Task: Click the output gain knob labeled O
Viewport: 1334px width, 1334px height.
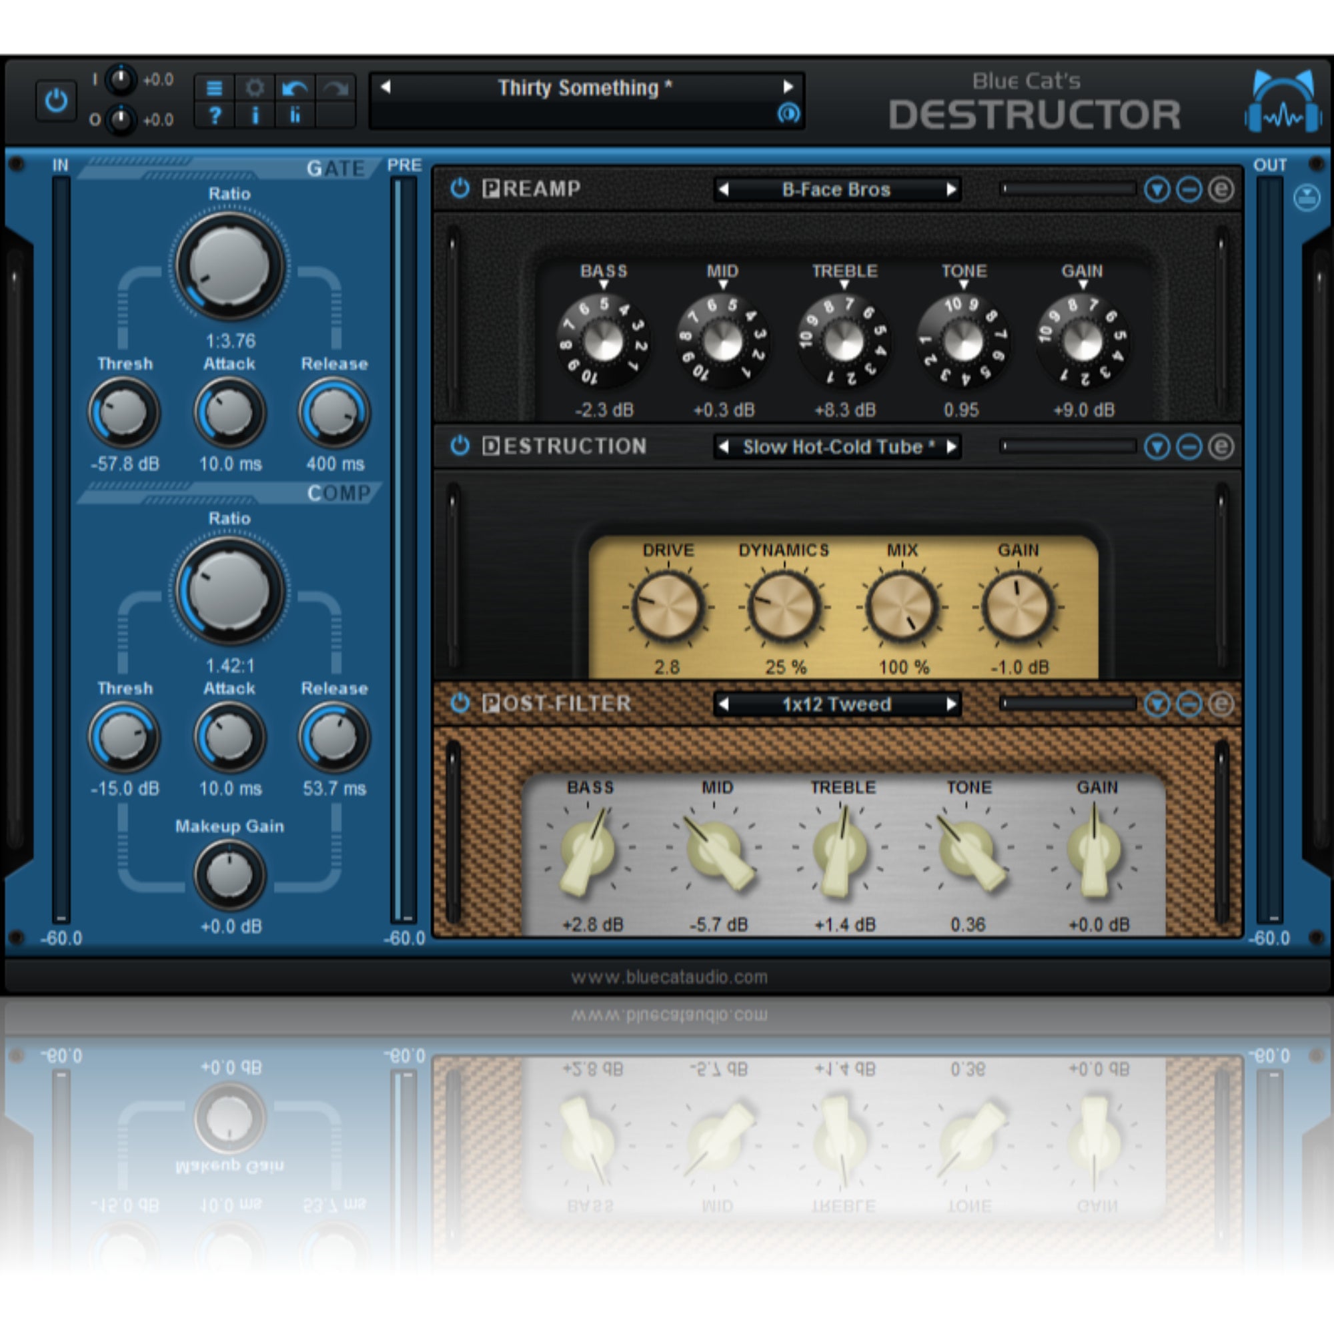Action: 121,119
